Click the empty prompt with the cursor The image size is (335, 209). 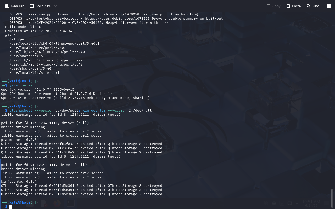click(x=10, y=207)
